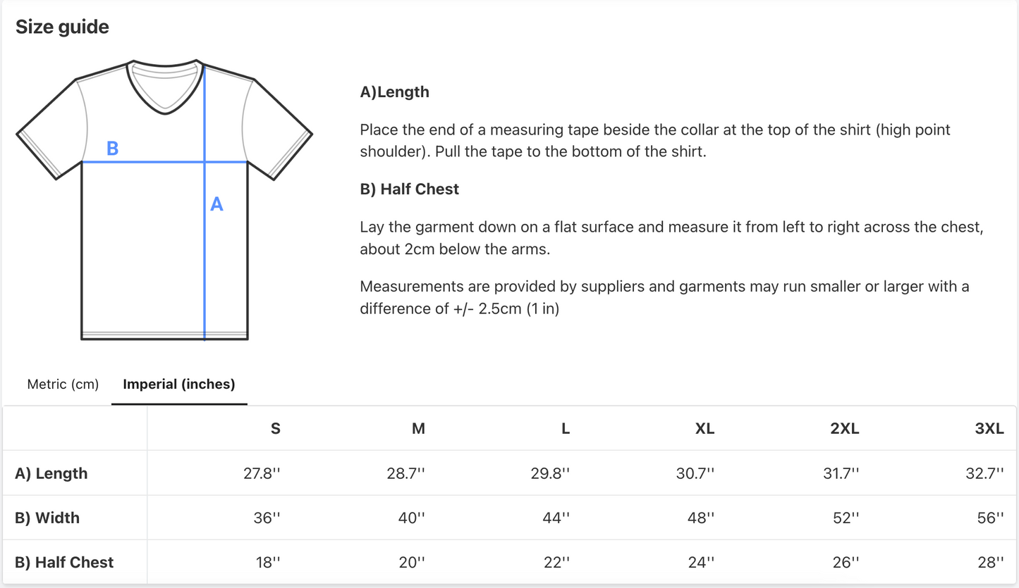Click the blue letter B on diagram

tap(112, 149)
